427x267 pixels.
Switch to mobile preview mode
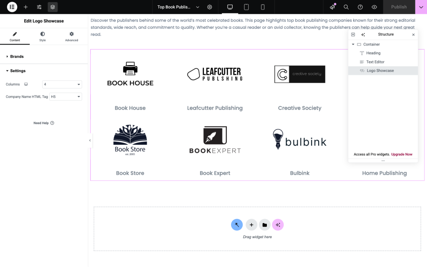tap(263, 7)
